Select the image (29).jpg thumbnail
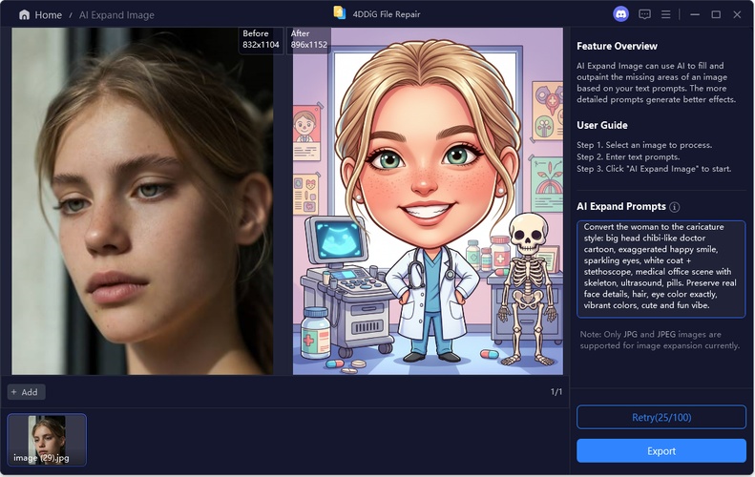The height and width of the screenshot is (477, 755). 47,440
